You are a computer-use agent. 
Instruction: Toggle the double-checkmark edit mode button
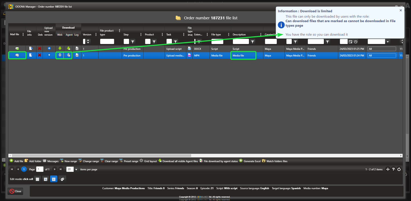tap(63, 179)
